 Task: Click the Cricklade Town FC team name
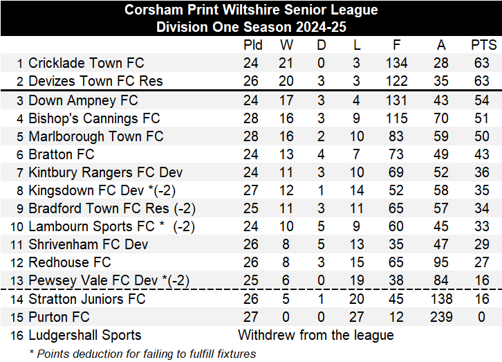pos(86,64)
